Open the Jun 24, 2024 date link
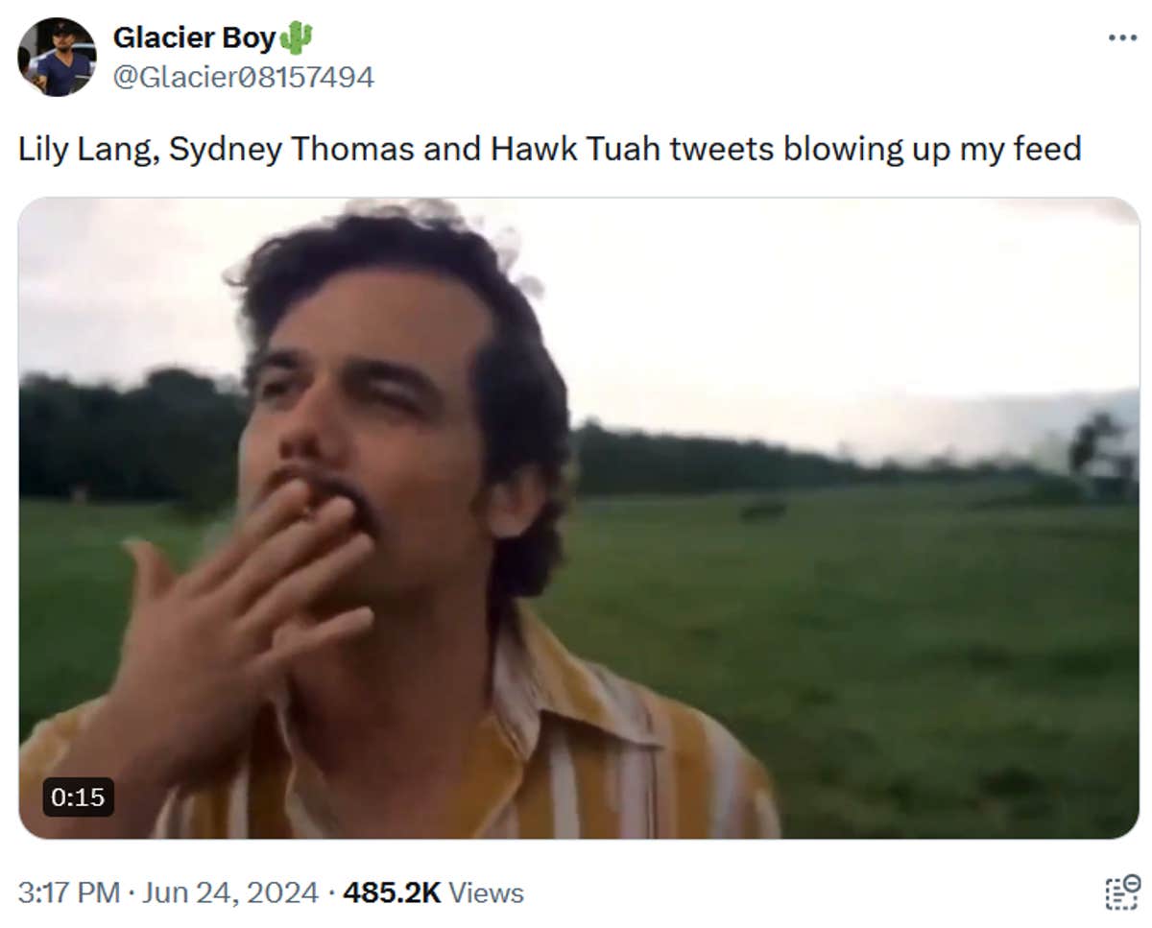This screenshot has width=1152, height=928. point(230,892)
